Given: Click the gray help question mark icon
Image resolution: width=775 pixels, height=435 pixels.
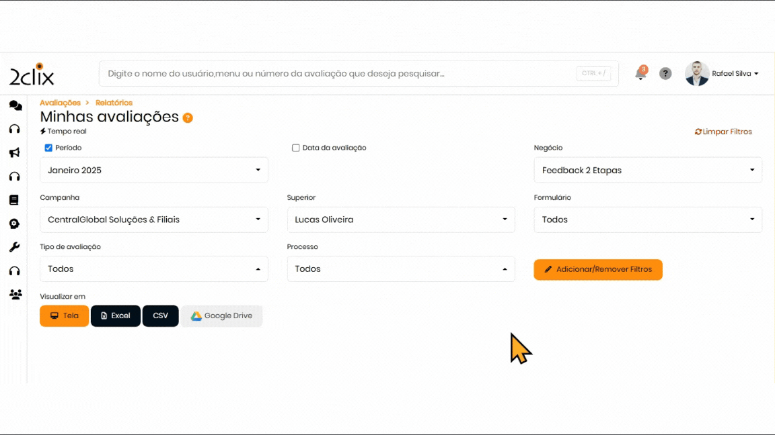Looking at the screenshot, I should click(x=665, y=74).
